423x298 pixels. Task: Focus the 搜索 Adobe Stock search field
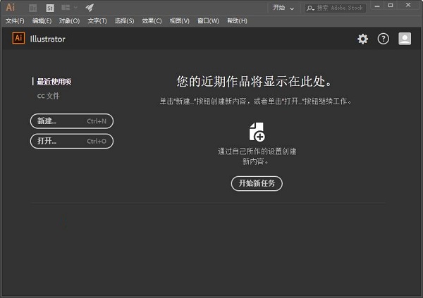[x=336, y=8]
